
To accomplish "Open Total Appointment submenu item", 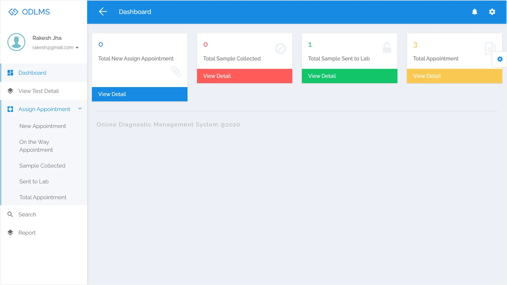I will (43, 197).
